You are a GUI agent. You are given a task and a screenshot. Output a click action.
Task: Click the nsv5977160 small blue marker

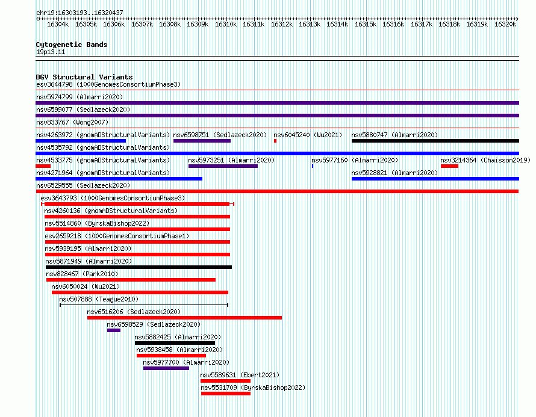(x=313, y=166)
